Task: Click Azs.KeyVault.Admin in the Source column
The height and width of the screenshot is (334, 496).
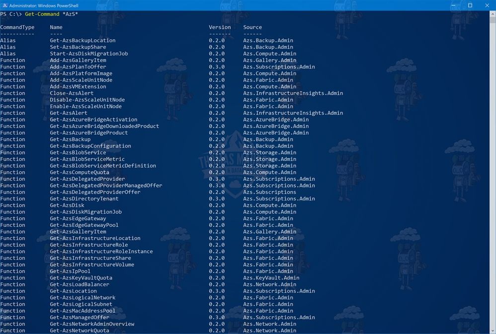Action: (271, 278)
